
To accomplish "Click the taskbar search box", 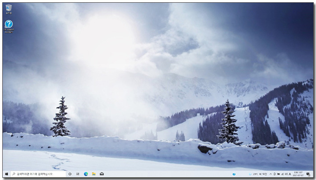I will click(x=38, y=174).
